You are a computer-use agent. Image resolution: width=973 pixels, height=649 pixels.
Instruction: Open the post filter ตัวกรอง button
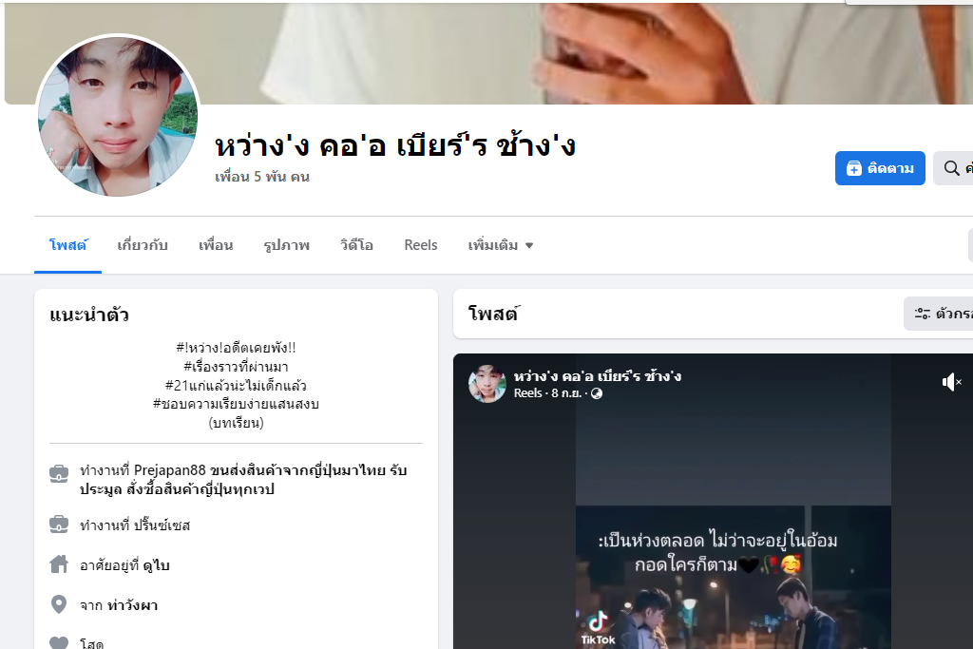click(x=938, y=314)
